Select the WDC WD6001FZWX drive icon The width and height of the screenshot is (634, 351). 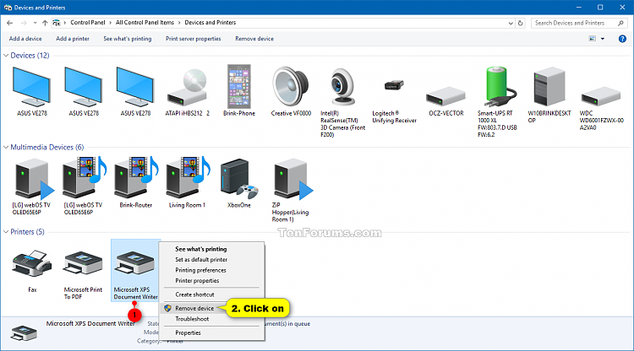click(601, 96)
